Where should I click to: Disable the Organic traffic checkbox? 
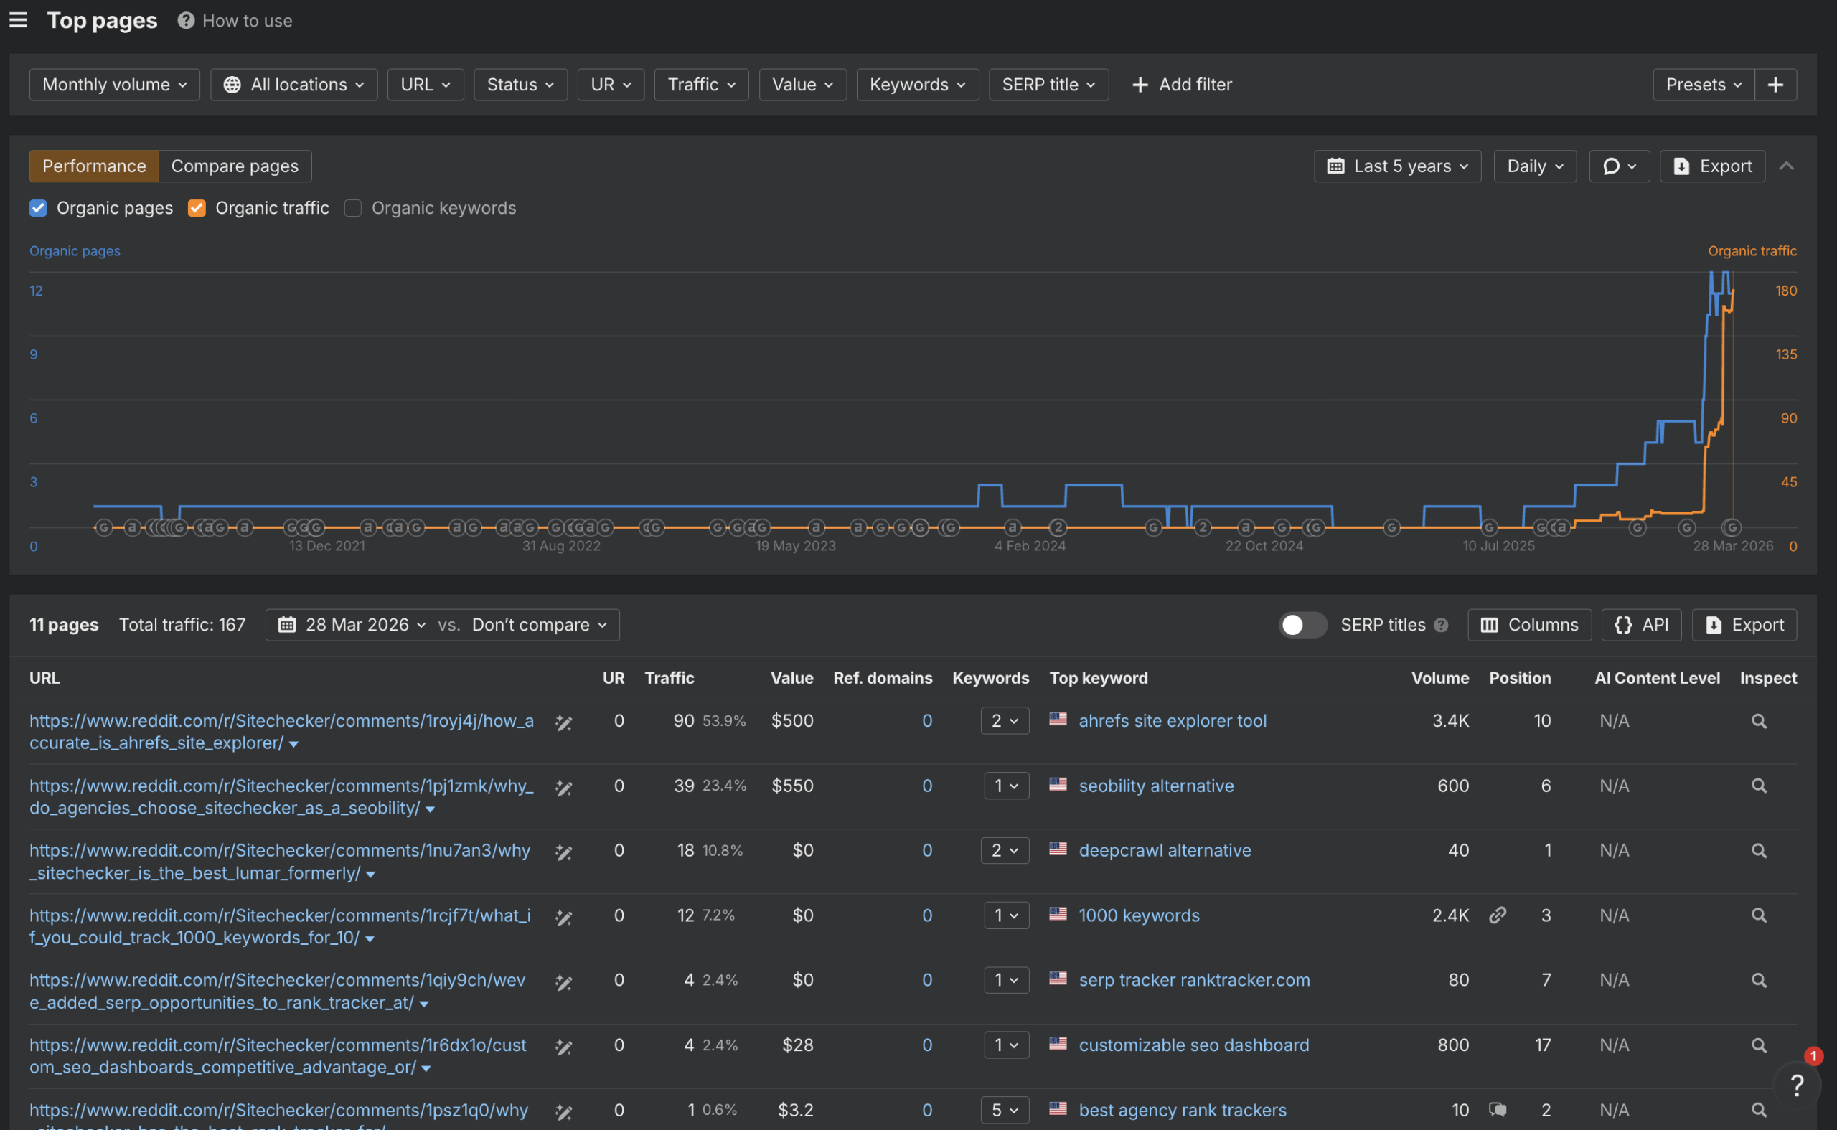[x=196, y=208]
